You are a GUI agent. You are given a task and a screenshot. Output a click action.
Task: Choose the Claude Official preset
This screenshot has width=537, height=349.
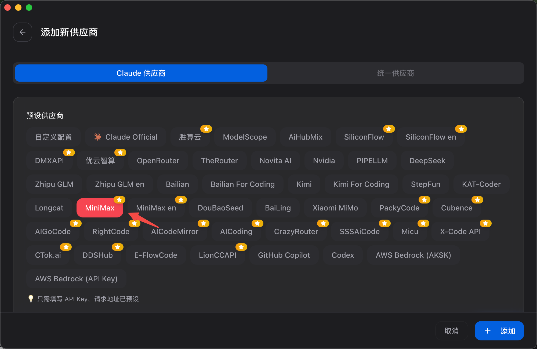(126, 137)
